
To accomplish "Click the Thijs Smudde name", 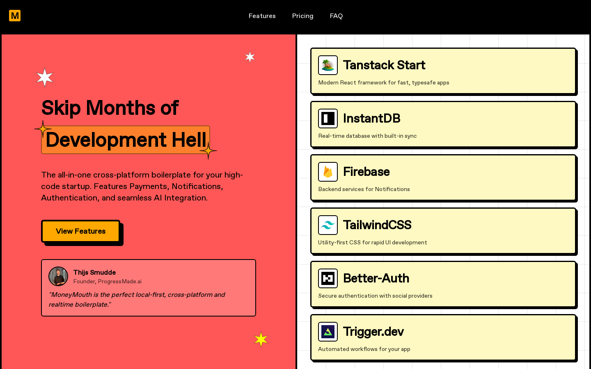I will 94,273.
